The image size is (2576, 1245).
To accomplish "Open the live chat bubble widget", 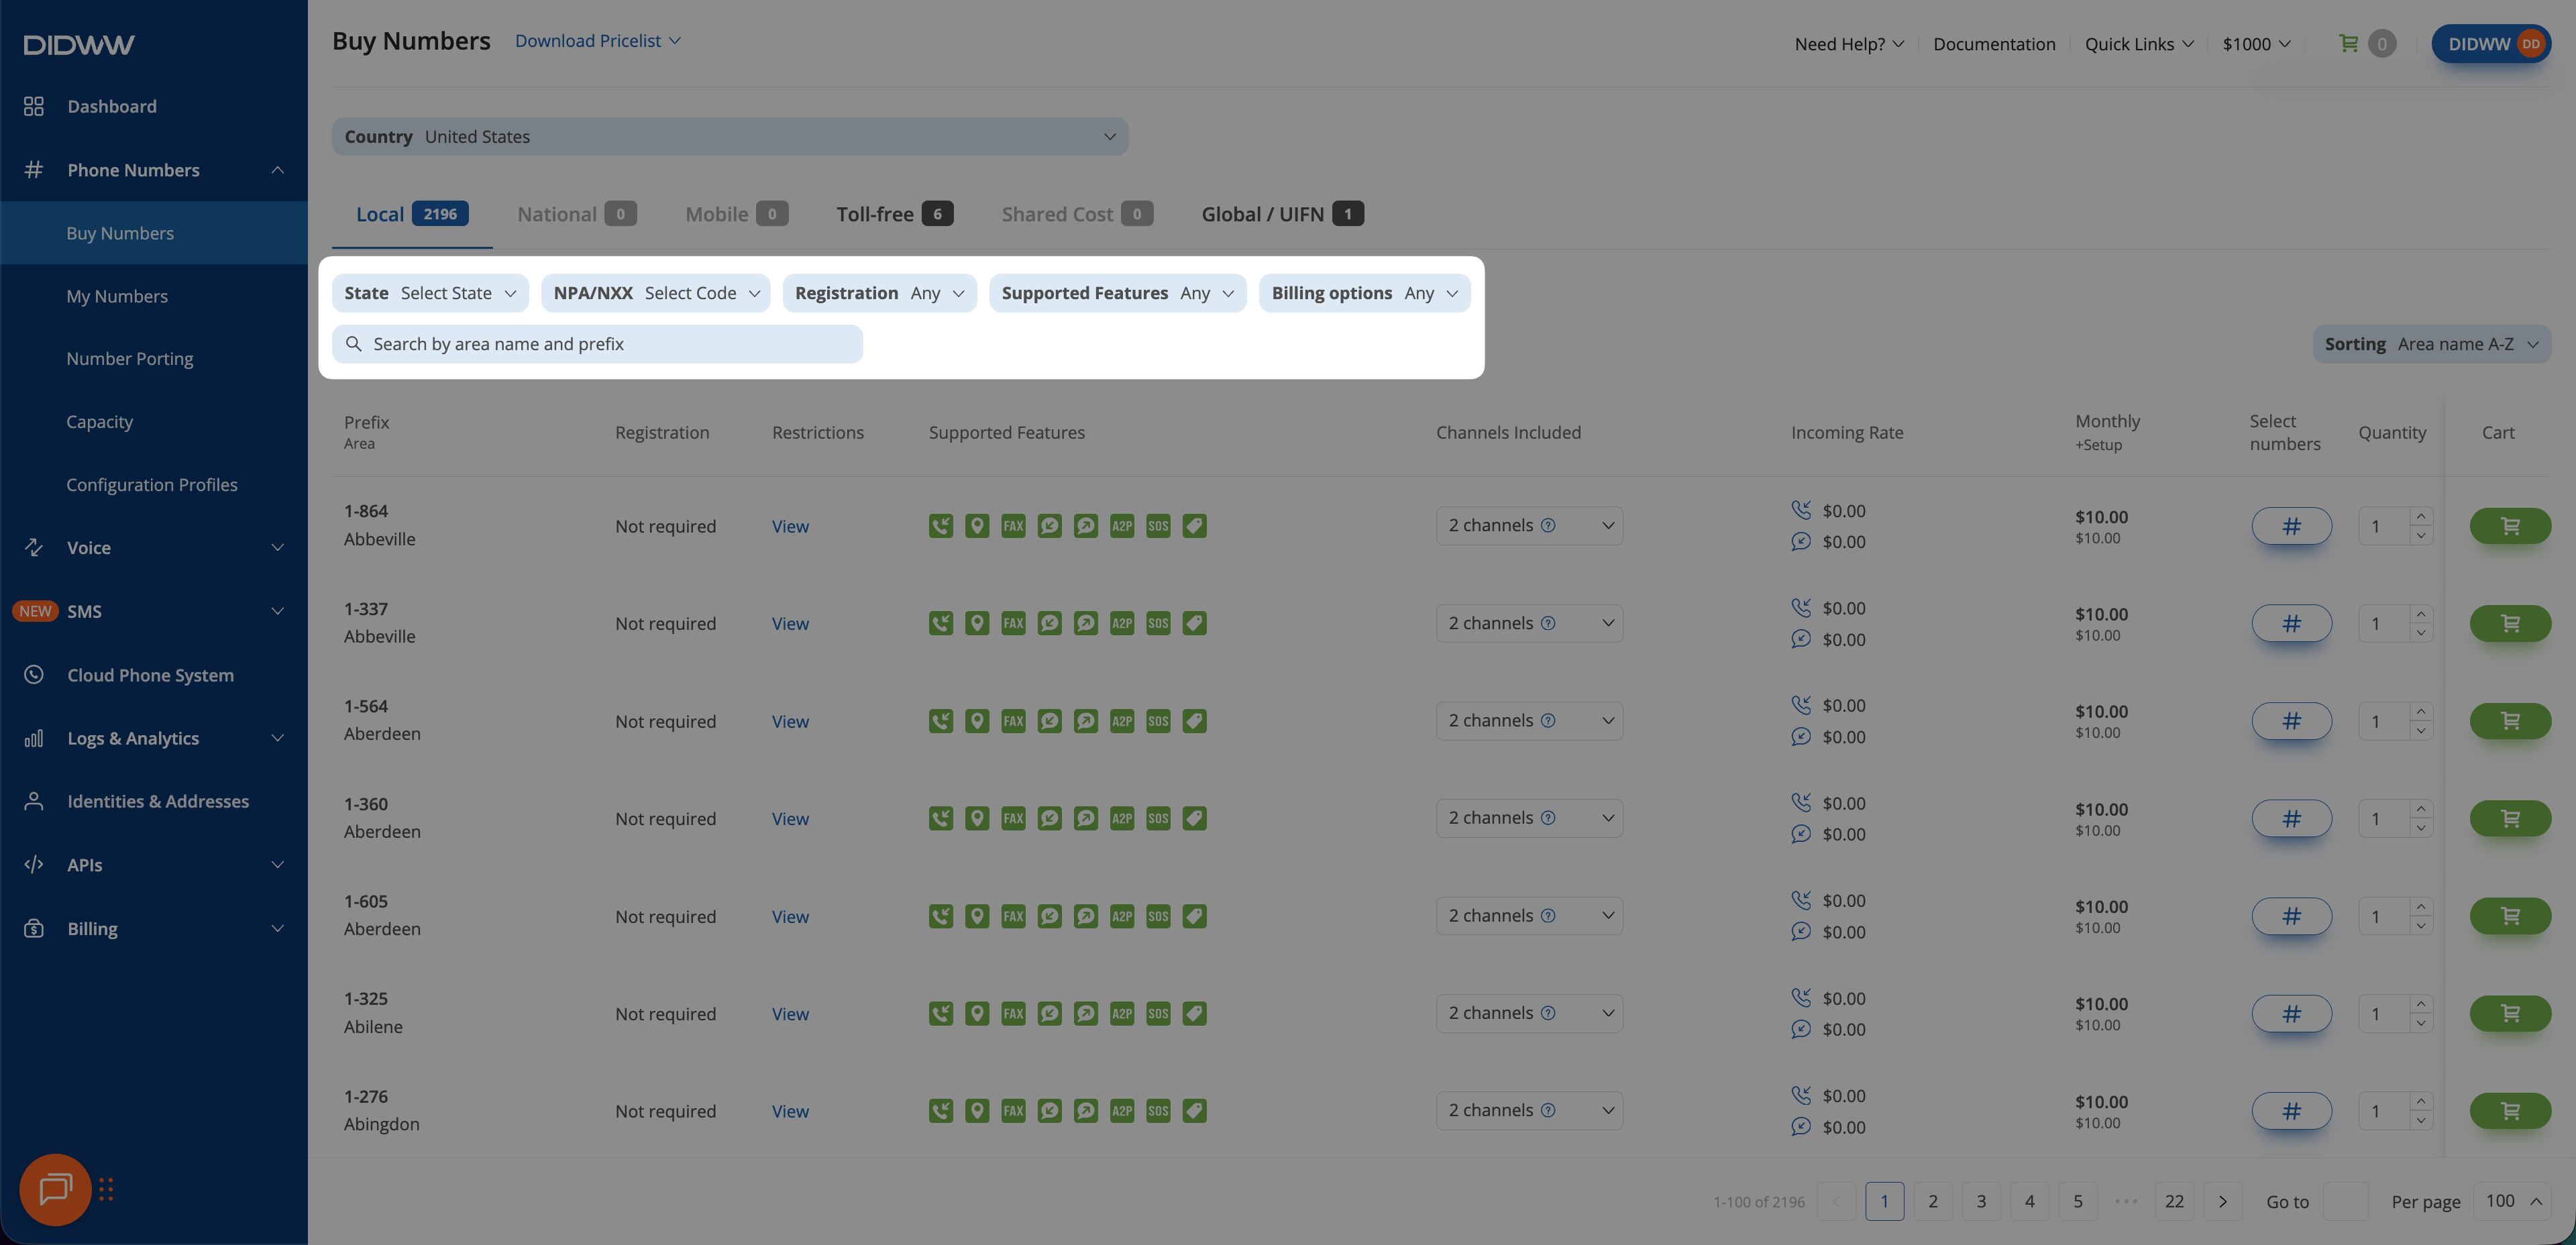I will pos(55,1189).
